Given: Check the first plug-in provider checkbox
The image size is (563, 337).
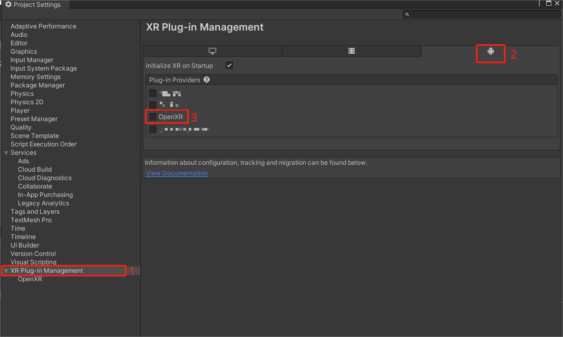Looking at the screenshot, I should (x=153, y=93).
